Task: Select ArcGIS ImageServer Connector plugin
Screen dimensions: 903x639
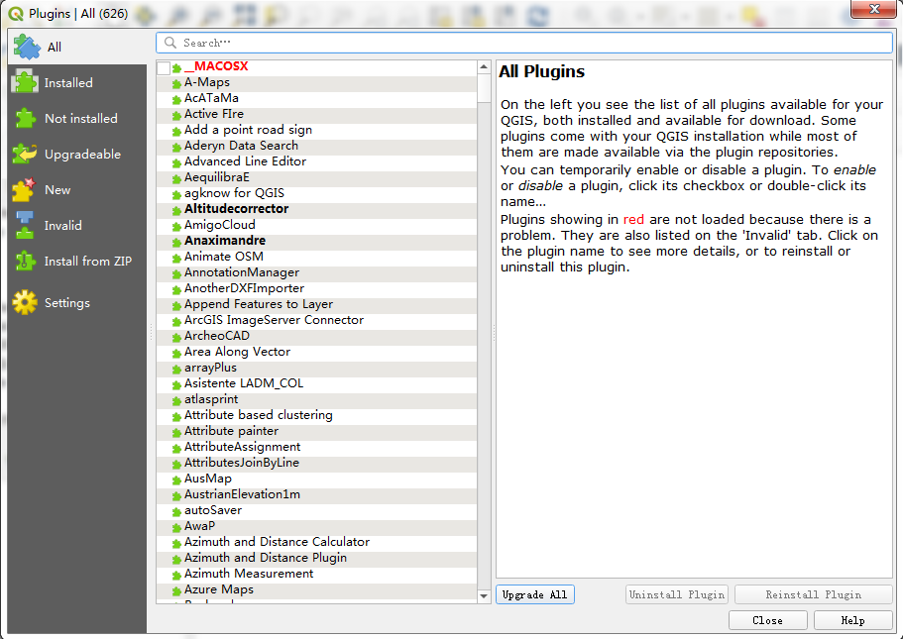Action: 274,320
